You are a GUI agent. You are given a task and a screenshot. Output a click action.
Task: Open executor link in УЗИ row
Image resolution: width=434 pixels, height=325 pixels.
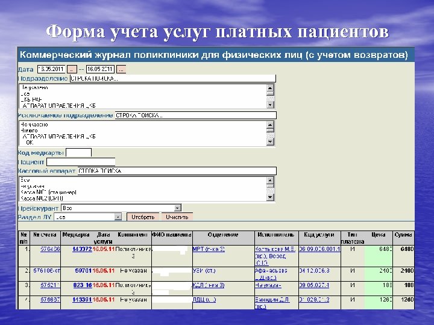coord(271,274)
